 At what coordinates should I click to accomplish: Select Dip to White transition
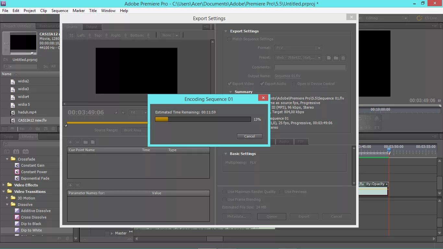click(31, 230)
